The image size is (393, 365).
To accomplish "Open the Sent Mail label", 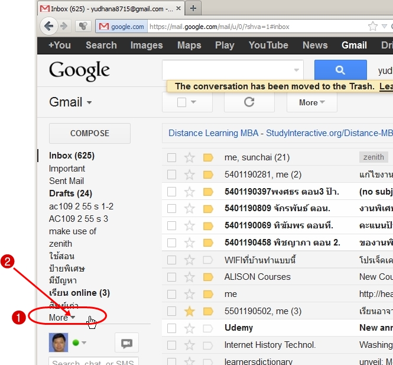I will pyautogui.click(x=66, y=181).
